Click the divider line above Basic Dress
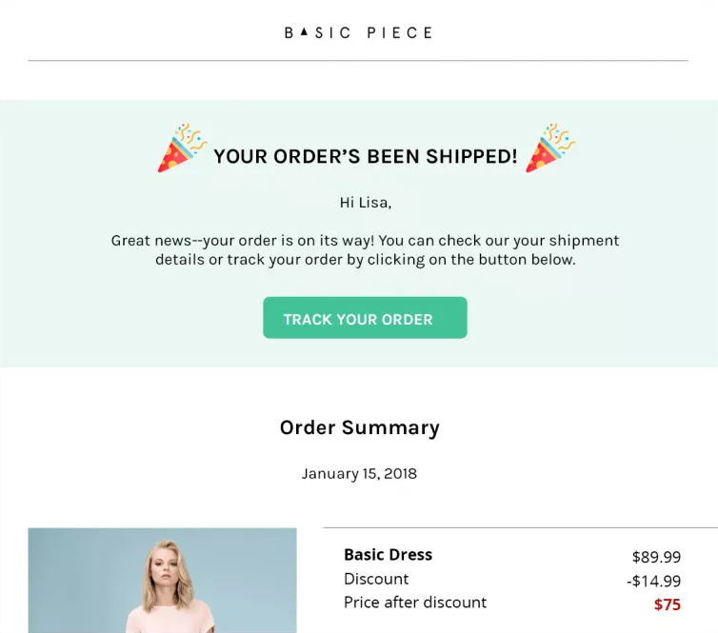The width and height of the screenshot is (718, 633). click(x=520, y=527)
